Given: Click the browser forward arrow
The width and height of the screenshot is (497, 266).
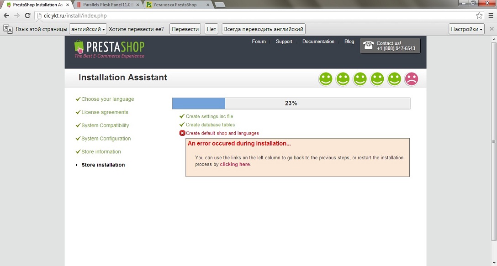Looking at the screenshot, I should [x=17, y=16].
